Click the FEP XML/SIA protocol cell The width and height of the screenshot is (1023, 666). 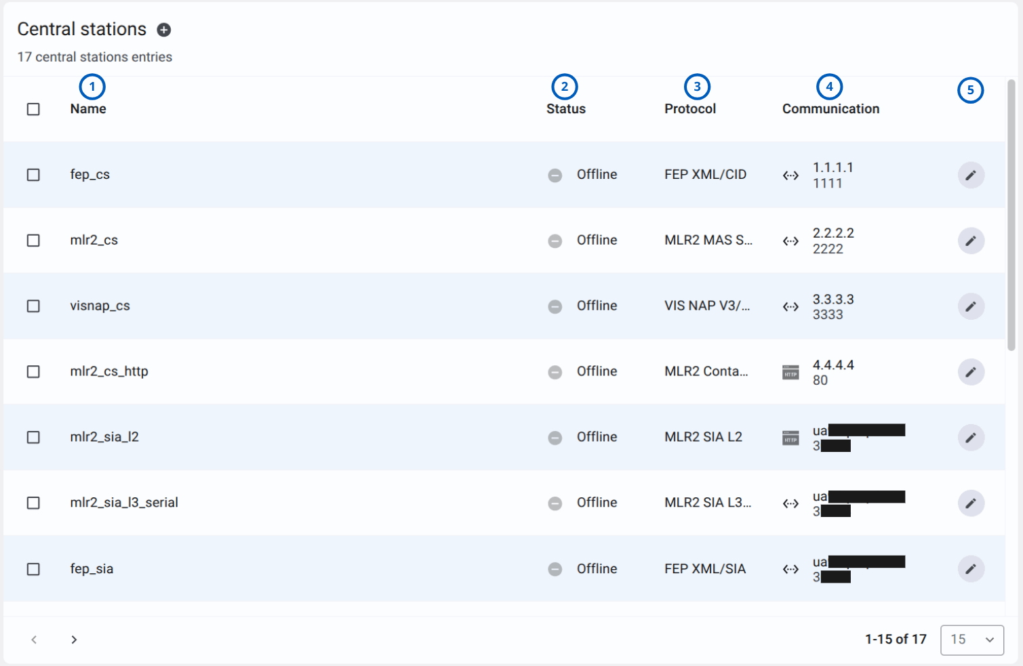(705, 569)
